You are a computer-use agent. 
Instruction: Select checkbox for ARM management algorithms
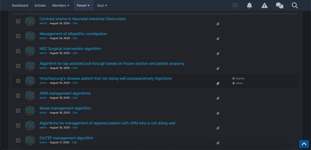pyautogui.click(x=18, y=96)
